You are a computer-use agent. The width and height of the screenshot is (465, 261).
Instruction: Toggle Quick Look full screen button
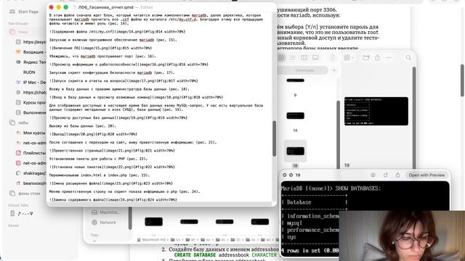(x=291, y=175)
